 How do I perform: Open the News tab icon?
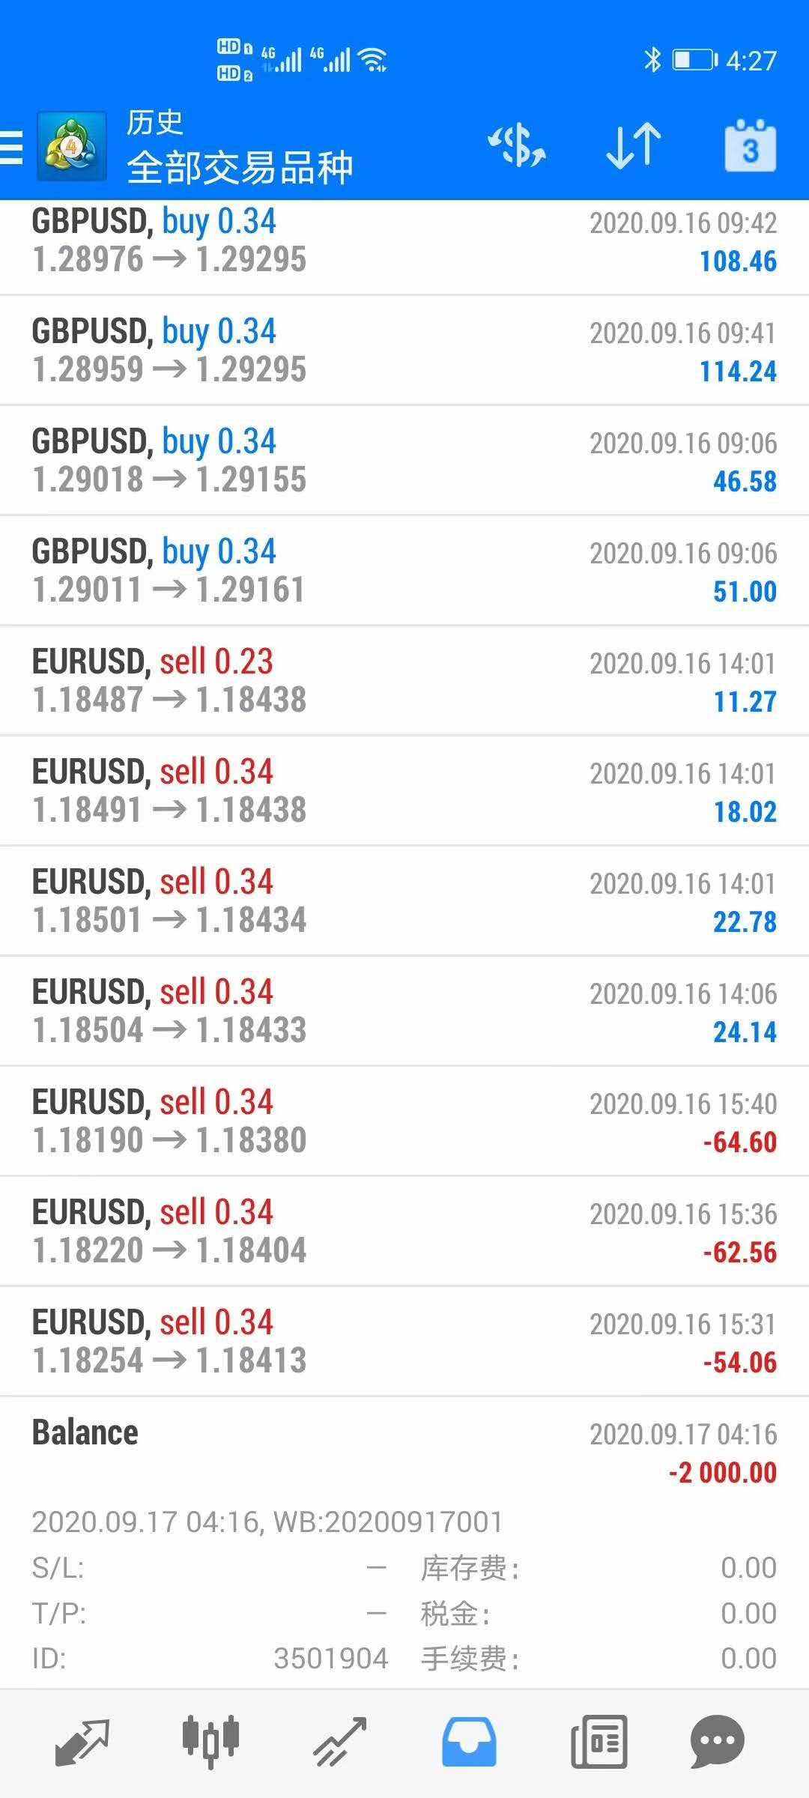599,1742
